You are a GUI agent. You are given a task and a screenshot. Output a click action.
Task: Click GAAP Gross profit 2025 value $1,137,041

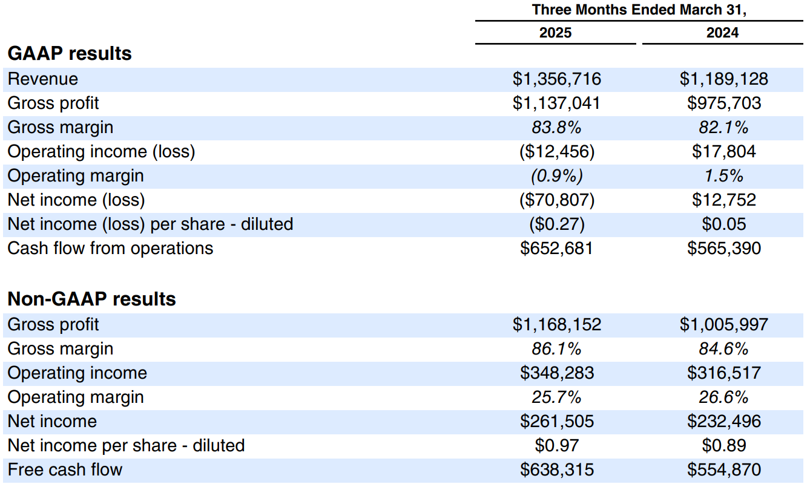point(556,103)
